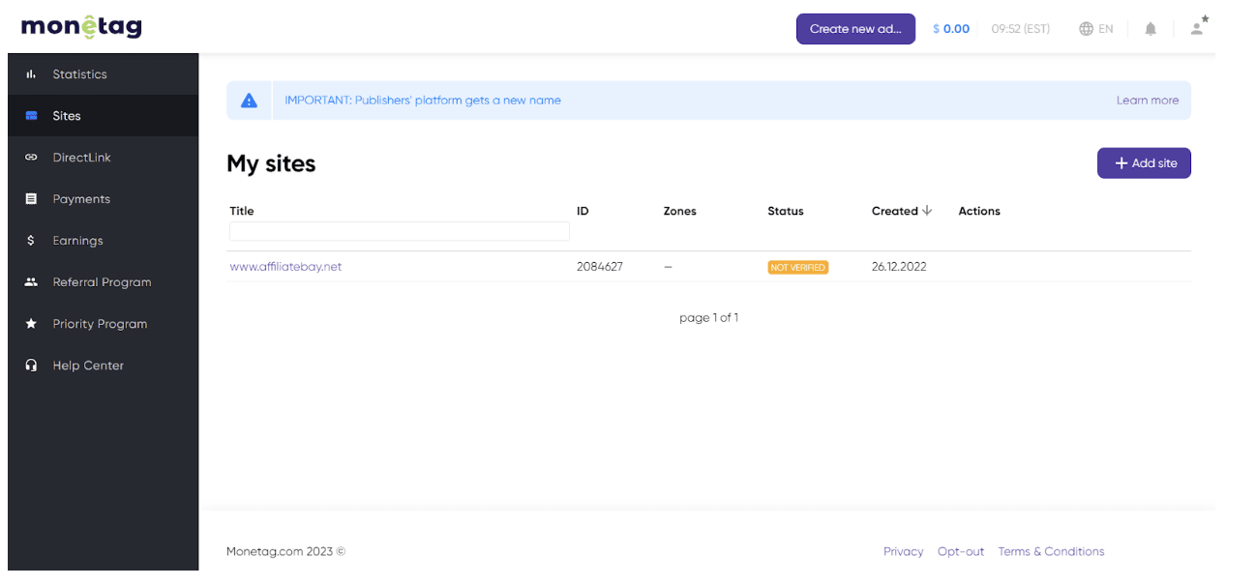
Task: Click the Priority Program star icon
Action: [x=31, y=324]
